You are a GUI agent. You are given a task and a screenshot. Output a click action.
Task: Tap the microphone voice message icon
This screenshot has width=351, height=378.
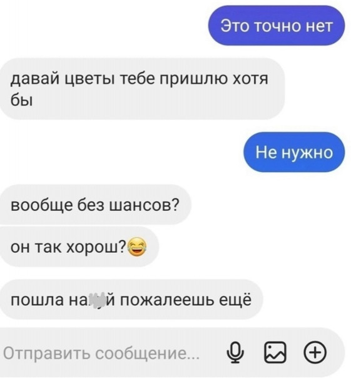click(x=235, y=352)
